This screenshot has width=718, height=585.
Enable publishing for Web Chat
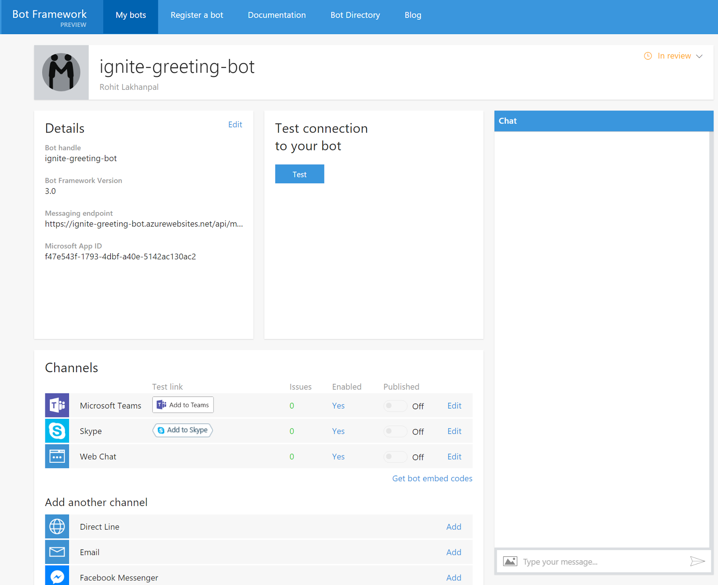395,457
